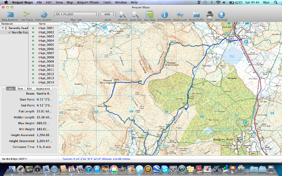Select trkpt_0005 in the name list

click(46, 45)
